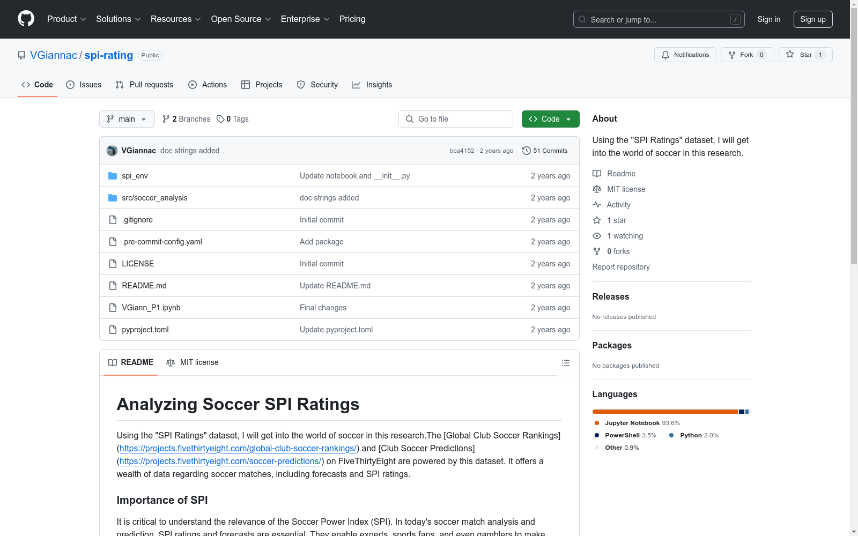Open the main branch selector dropdown

click(127, 119)
